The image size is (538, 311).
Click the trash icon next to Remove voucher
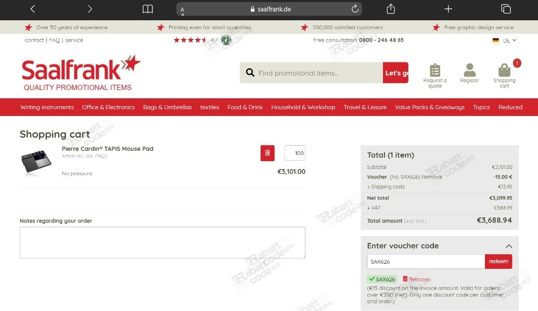(405, 279)
